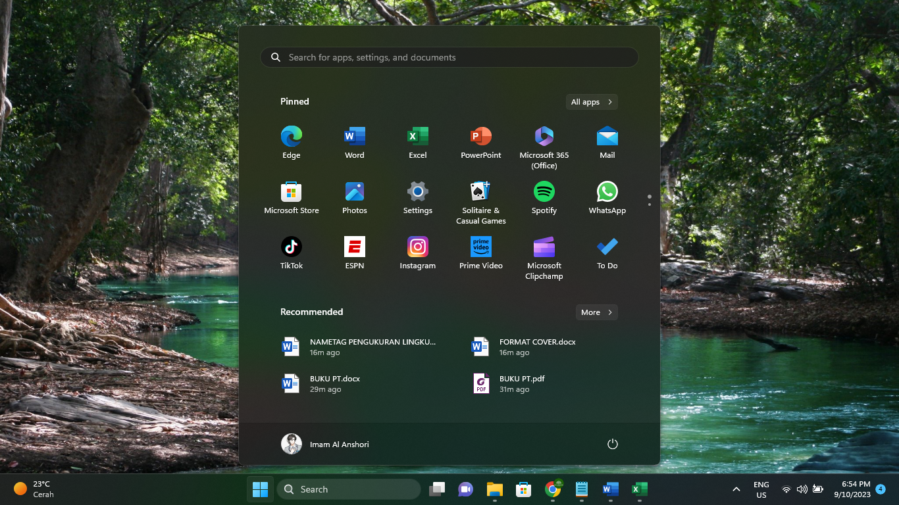Switch to Excel on the taskbar
Screen dimensions: 899x505
(x=640, y=489)
